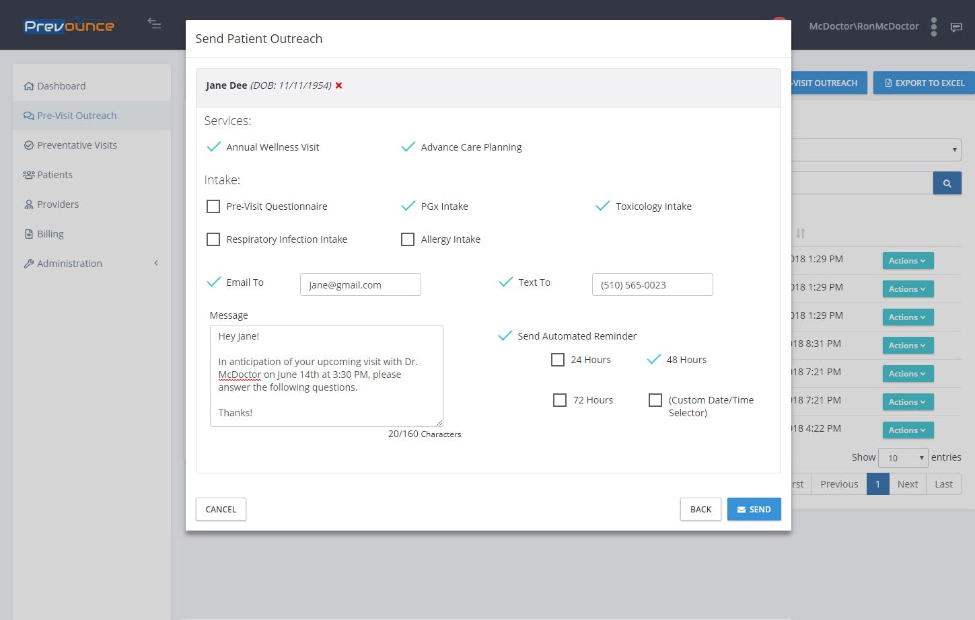The height and width of the screenshot is (620, 975).
Task: Open Billing via its document icon
Action: (x=30, y=233)
